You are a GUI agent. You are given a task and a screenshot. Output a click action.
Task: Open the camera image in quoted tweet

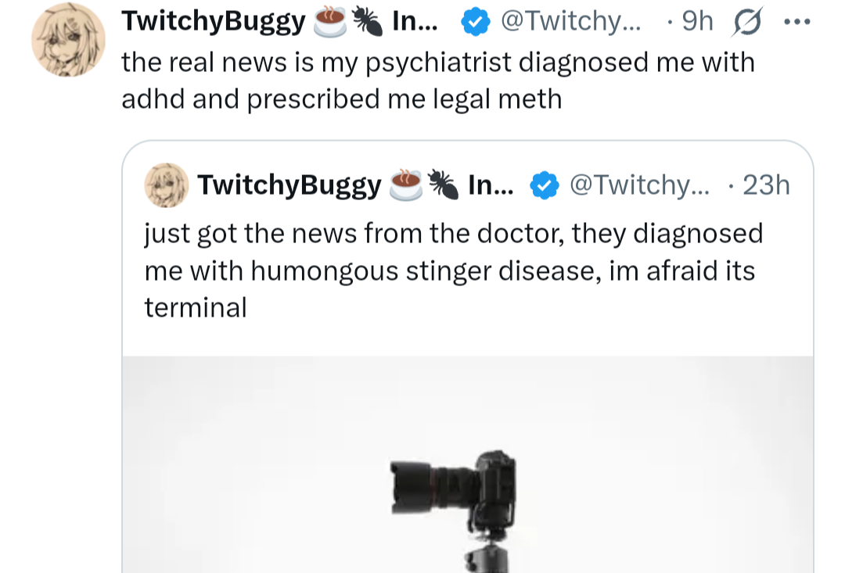point(467,485)
